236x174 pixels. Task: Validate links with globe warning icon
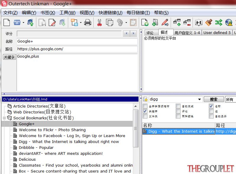[229, 23]
